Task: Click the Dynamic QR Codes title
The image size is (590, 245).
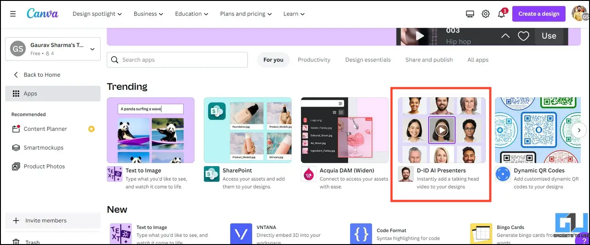Action: click(x=539, y=170)
